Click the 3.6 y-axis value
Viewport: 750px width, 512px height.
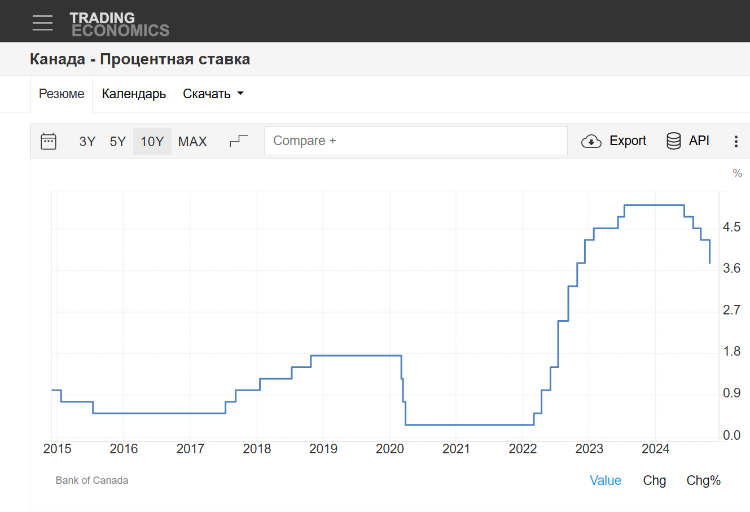pyautogui.click(x=732, y=268)
